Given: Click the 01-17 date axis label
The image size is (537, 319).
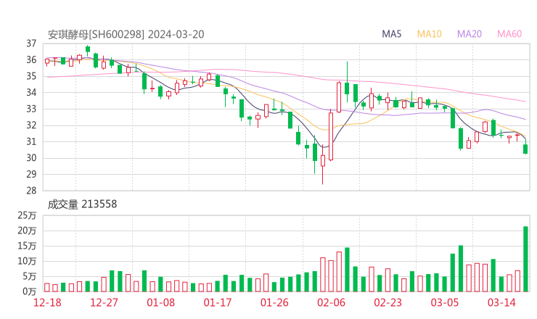Looking at the screenshot, I should pos(218,302).
